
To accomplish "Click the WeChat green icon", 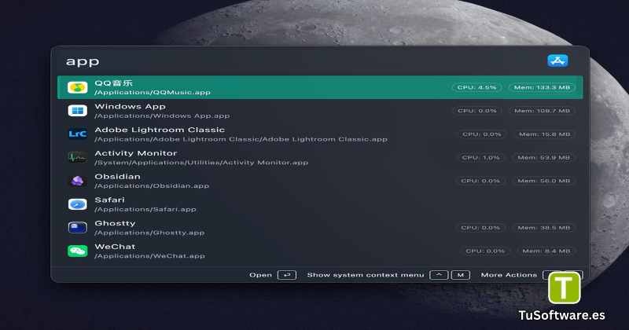I will pos(77,251).
